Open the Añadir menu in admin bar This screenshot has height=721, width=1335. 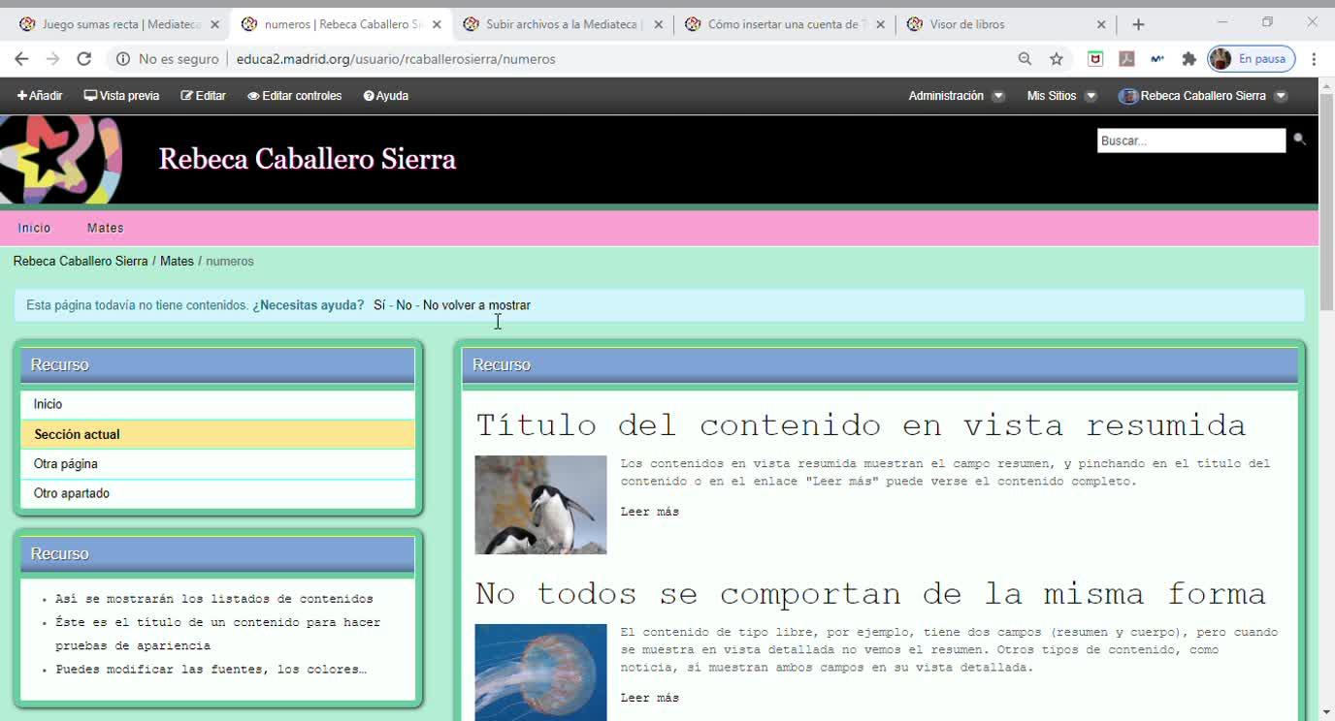pyautogui.click(x=40, y=96)
